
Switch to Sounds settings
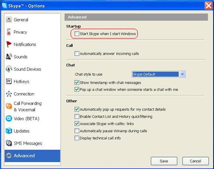pos(33,57)
